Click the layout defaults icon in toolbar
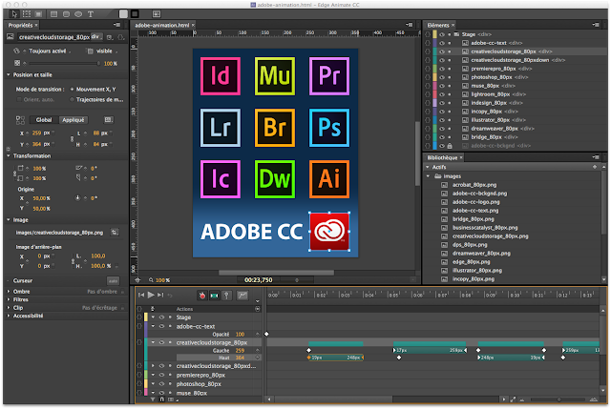Screen dimensions: 611x409 [157, 14]
